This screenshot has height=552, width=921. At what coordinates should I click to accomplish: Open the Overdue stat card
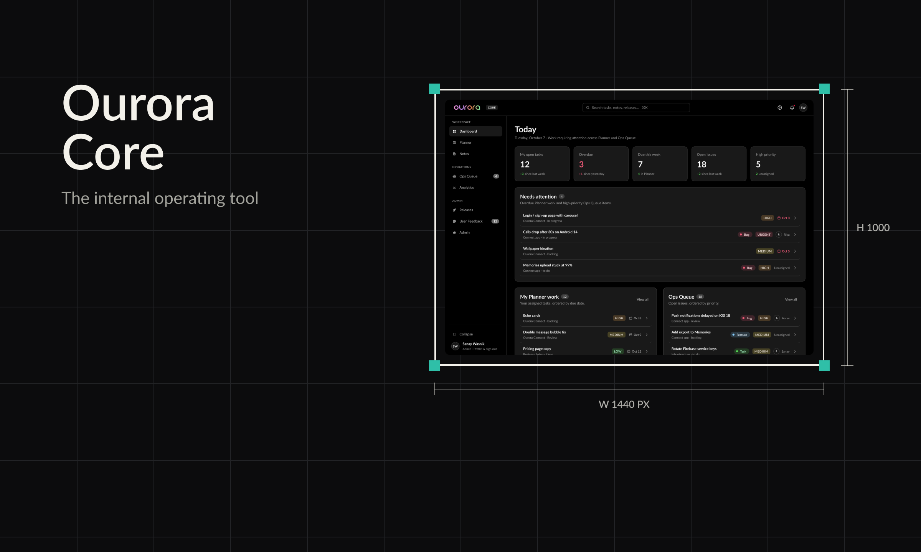pos(601,164)
